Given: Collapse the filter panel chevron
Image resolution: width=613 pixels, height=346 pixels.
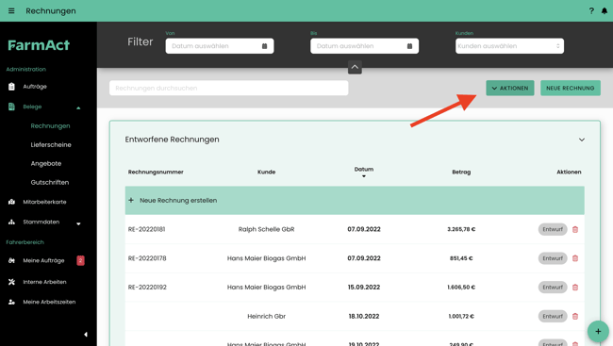Looking at the screenshot, I should pos(355,67).
